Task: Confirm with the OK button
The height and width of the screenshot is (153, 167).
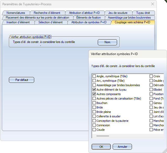Action: [x=101, y=147]
